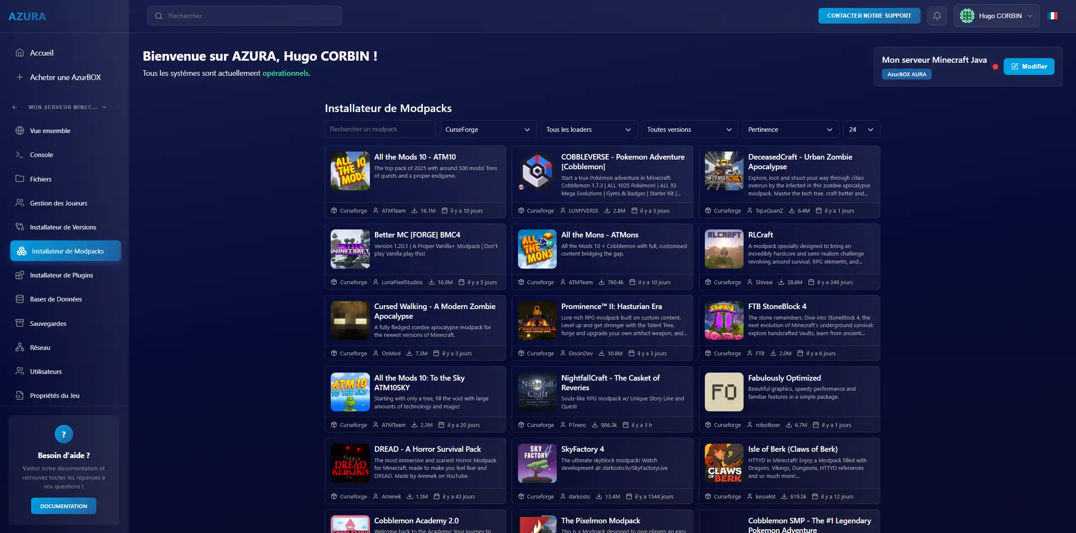Image resolution: width=1076 pixels, height=533 pixels.
Task: Open the Pertinence sort dropdown
Action: 790,130
